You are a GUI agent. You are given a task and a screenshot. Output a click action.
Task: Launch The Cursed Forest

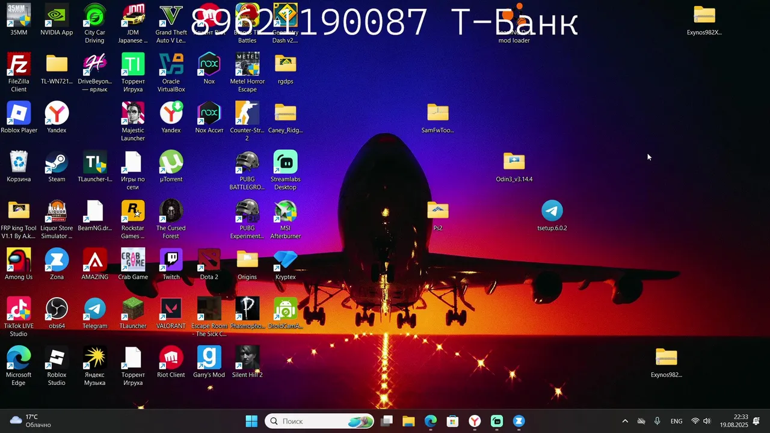[x=171, y=219]
